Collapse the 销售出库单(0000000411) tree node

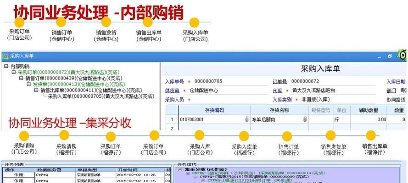click(x=36, y=90)
